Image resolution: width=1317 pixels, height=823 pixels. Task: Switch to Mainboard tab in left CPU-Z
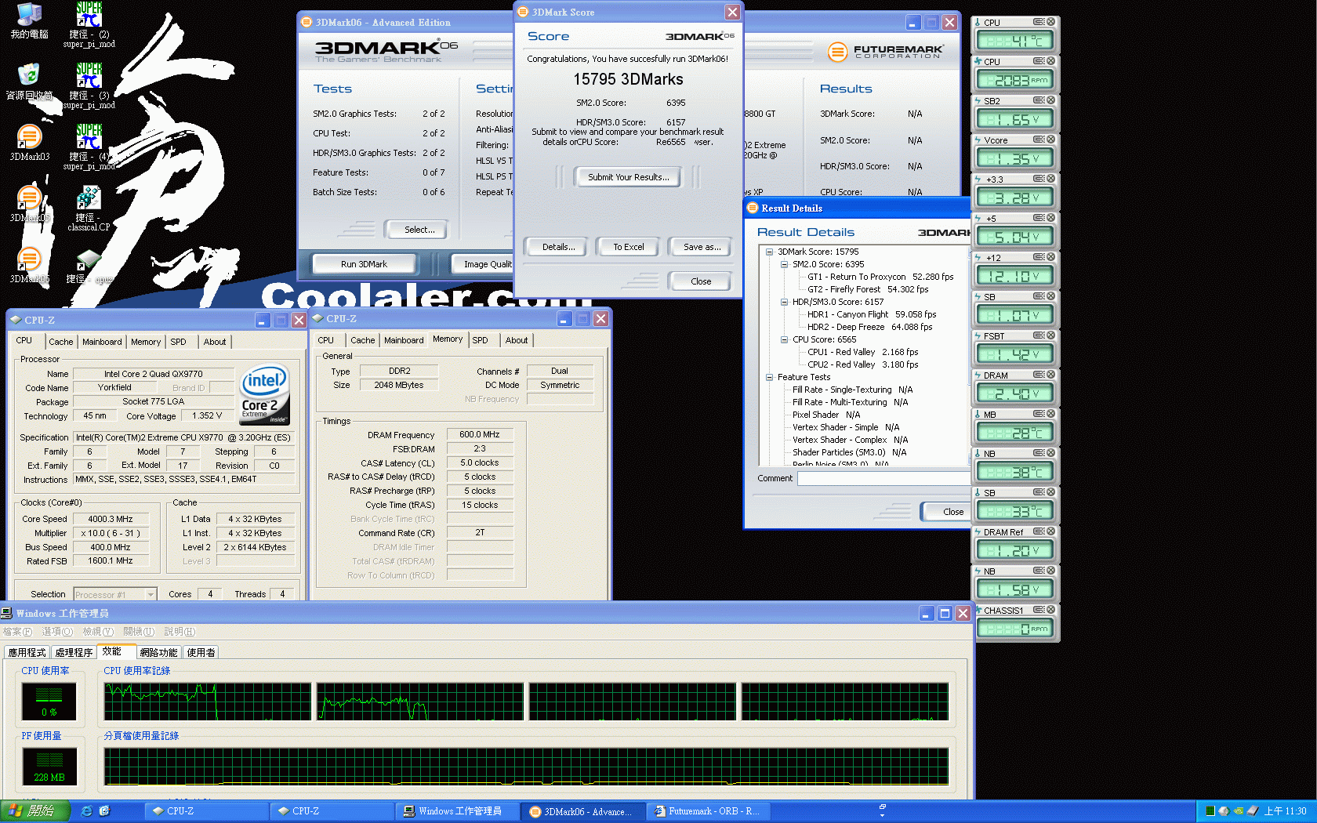point(102,342)
